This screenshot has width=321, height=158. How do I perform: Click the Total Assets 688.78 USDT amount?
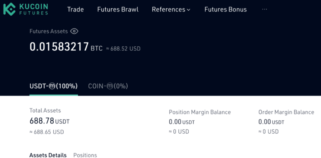click(50, 121)
